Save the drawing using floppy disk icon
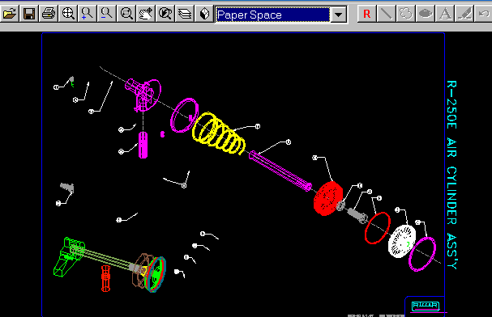The height and width of the screenshot is (317, 492). (x=29, y=14)
